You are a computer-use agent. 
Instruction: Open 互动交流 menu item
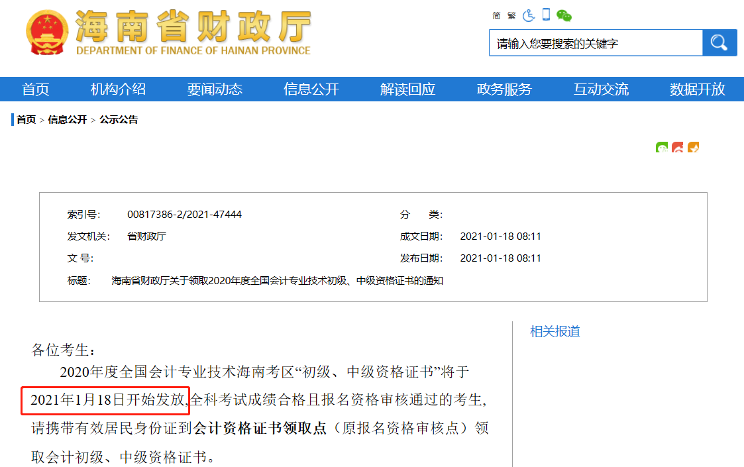coord(601,89)
